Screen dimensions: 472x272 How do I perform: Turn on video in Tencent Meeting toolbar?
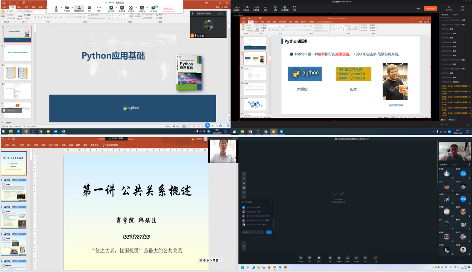(67, 8)
